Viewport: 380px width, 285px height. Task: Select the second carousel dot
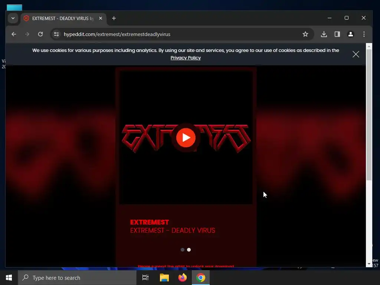point(189,250)
